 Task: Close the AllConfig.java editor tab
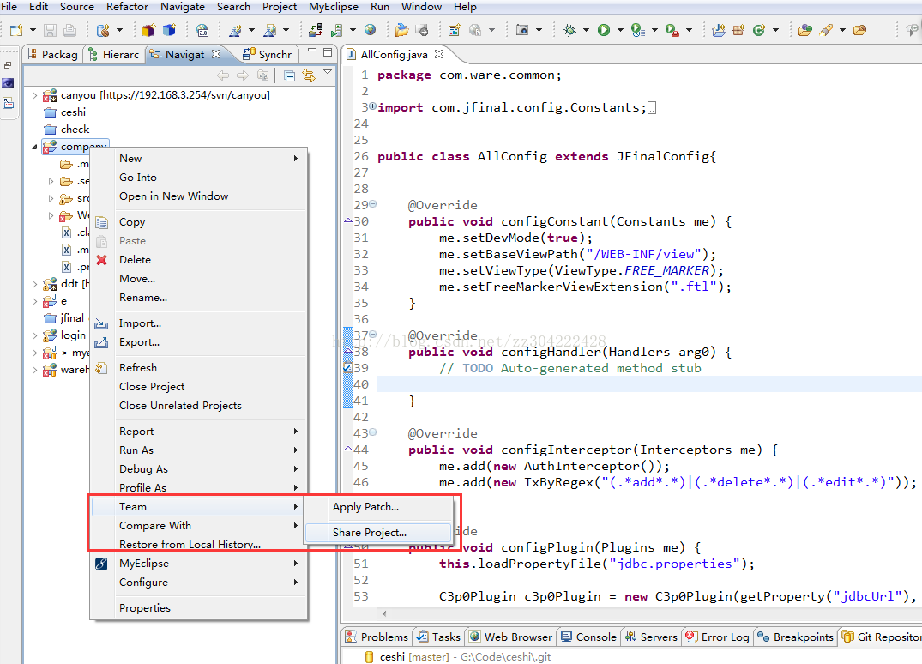(x=438, y=54)
